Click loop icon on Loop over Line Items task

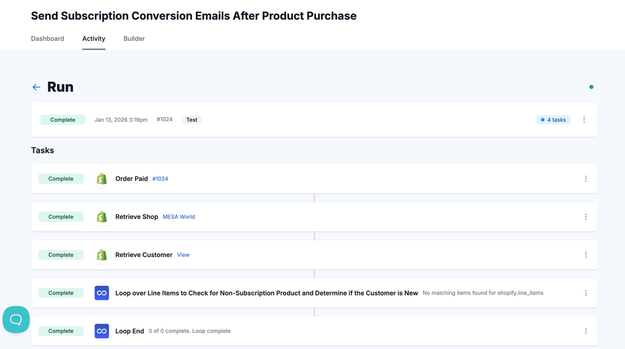click(102, 293)
